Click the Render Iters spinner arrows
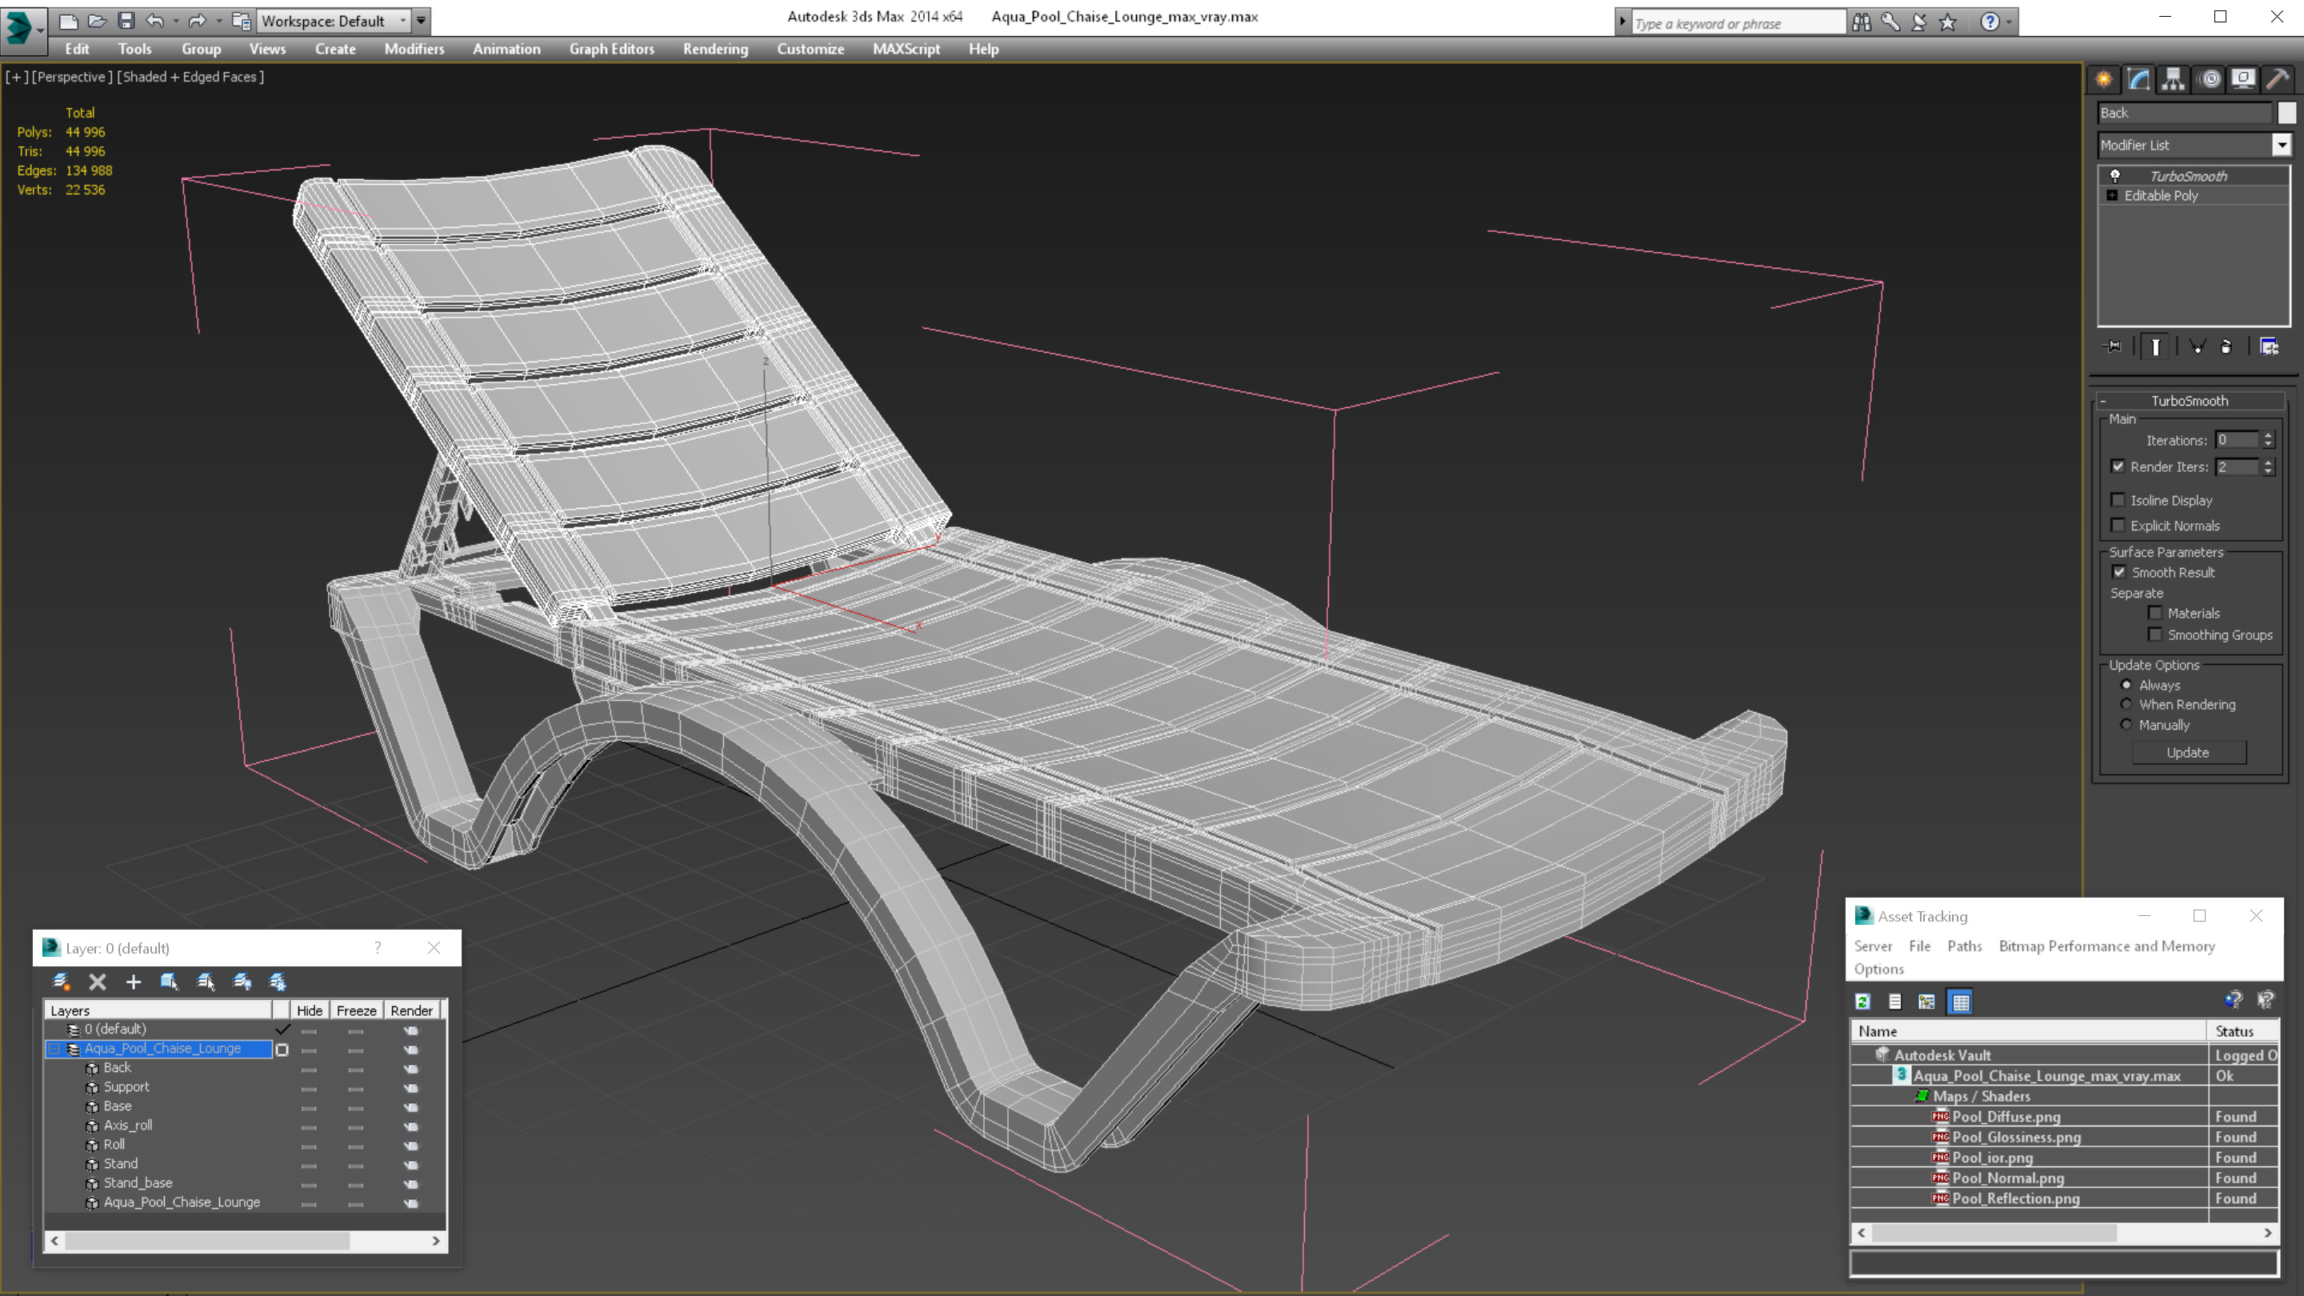Viewport: 2304px width, 1296px height. coord(2267,467)
